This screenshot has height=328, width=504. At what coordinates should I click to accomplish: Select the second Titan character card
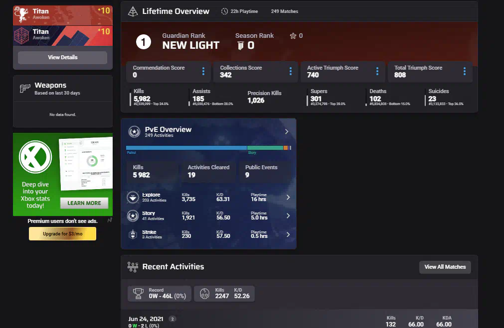tap(62, 35)
